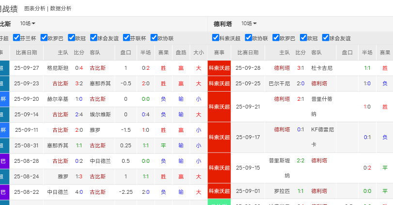Uncheck the 芬联杯 league filter

127,37
